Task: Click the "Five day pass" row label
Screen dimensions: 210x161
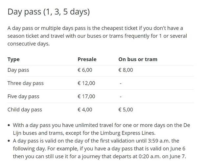Action: pyautogui.click(x=23, y=96)
